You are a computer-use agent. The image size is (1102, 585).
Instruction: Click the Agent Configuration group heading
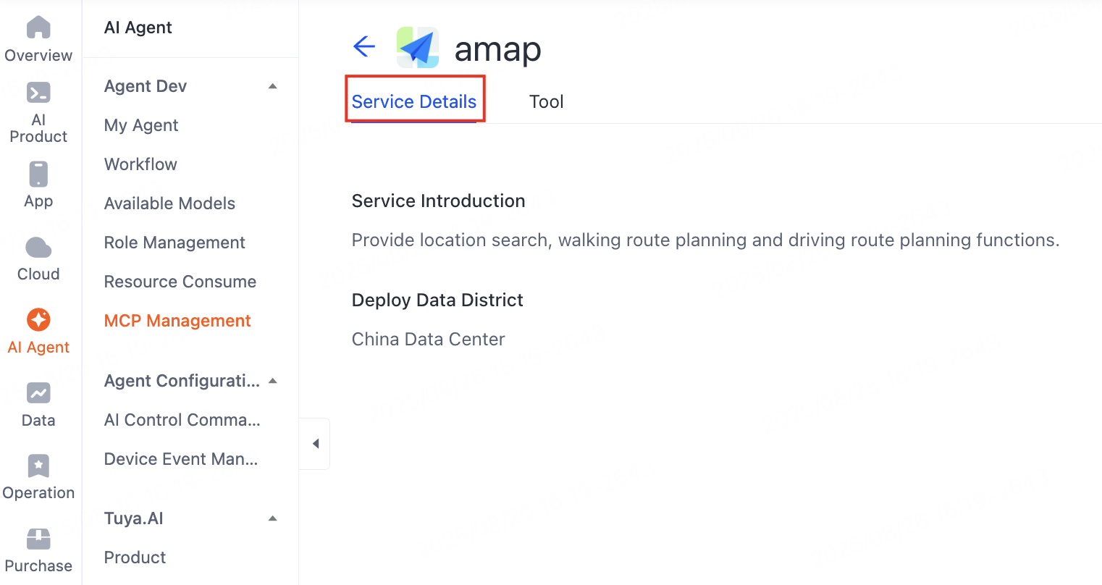182,381
